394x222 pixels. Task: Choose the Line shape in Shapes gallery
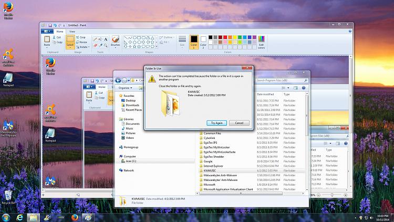tap(126, 38)
